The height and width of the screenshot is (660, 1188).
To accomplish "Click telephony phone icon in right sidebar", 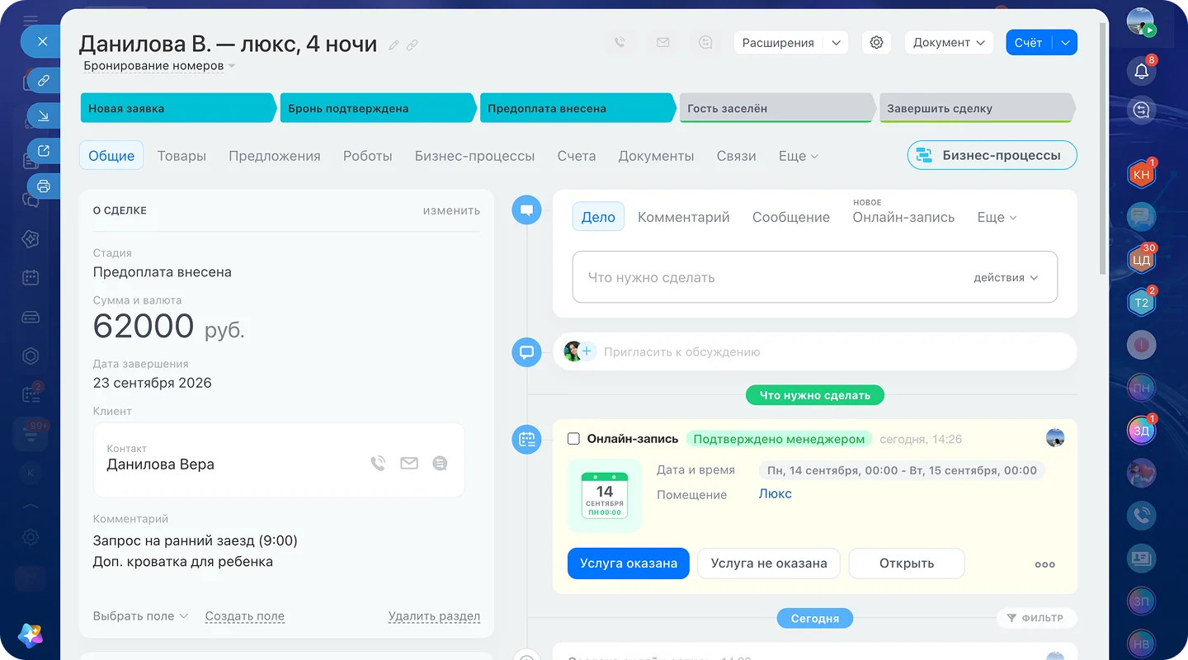I will (x=1142, y=516).
